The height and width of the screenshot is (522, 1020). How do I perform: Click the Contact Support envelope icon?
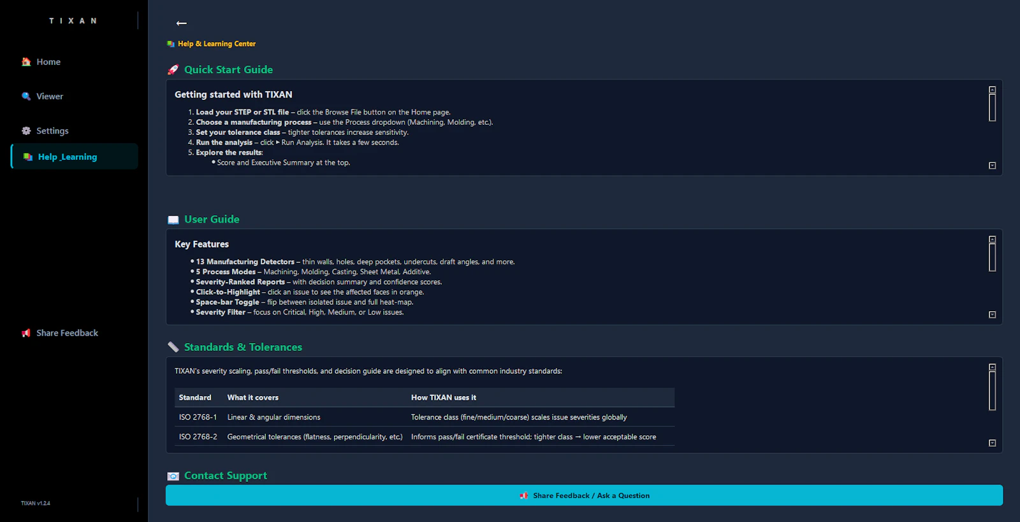coord(173,476)
